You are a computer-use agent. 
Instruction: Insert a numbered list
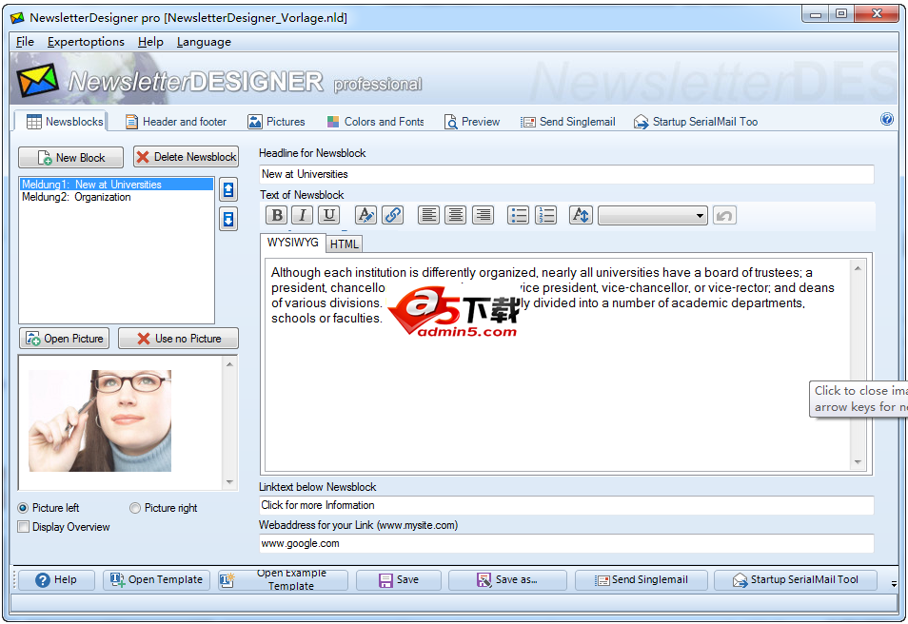click(545, 215)
